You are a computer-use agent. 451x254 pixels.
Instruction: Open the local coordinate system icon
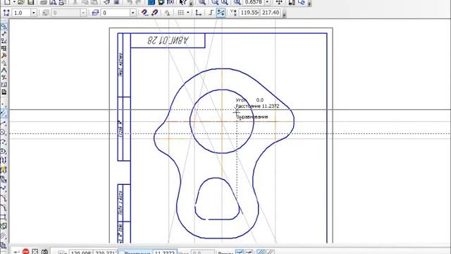coord(198,13)
